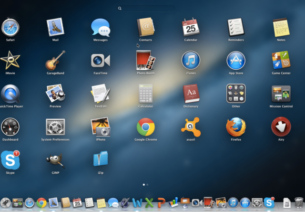This screenshot has height=212, width=305.
Task: Launch Microsoft Excel from the Dock
Action: tap(149, 203)
